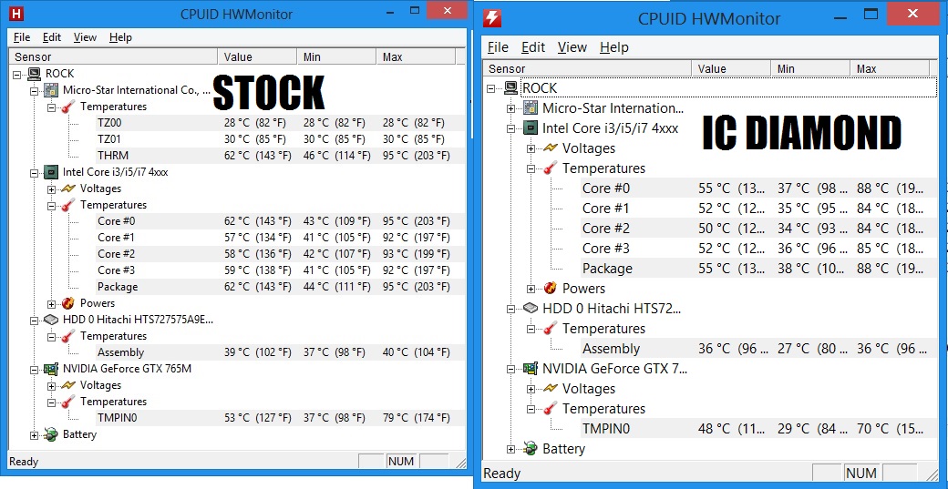Viewport: 948px width, 489px height.
Task: Click ROCK computer icon in STOCK window
Action: click(34, 74)
